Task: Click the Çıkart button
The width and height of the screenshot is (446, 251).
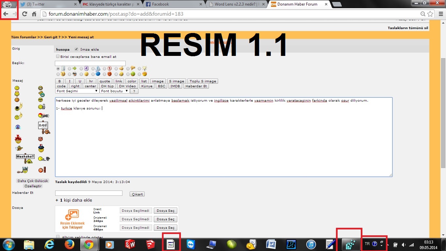Action: pyautogui.click(x=137, y=194)
